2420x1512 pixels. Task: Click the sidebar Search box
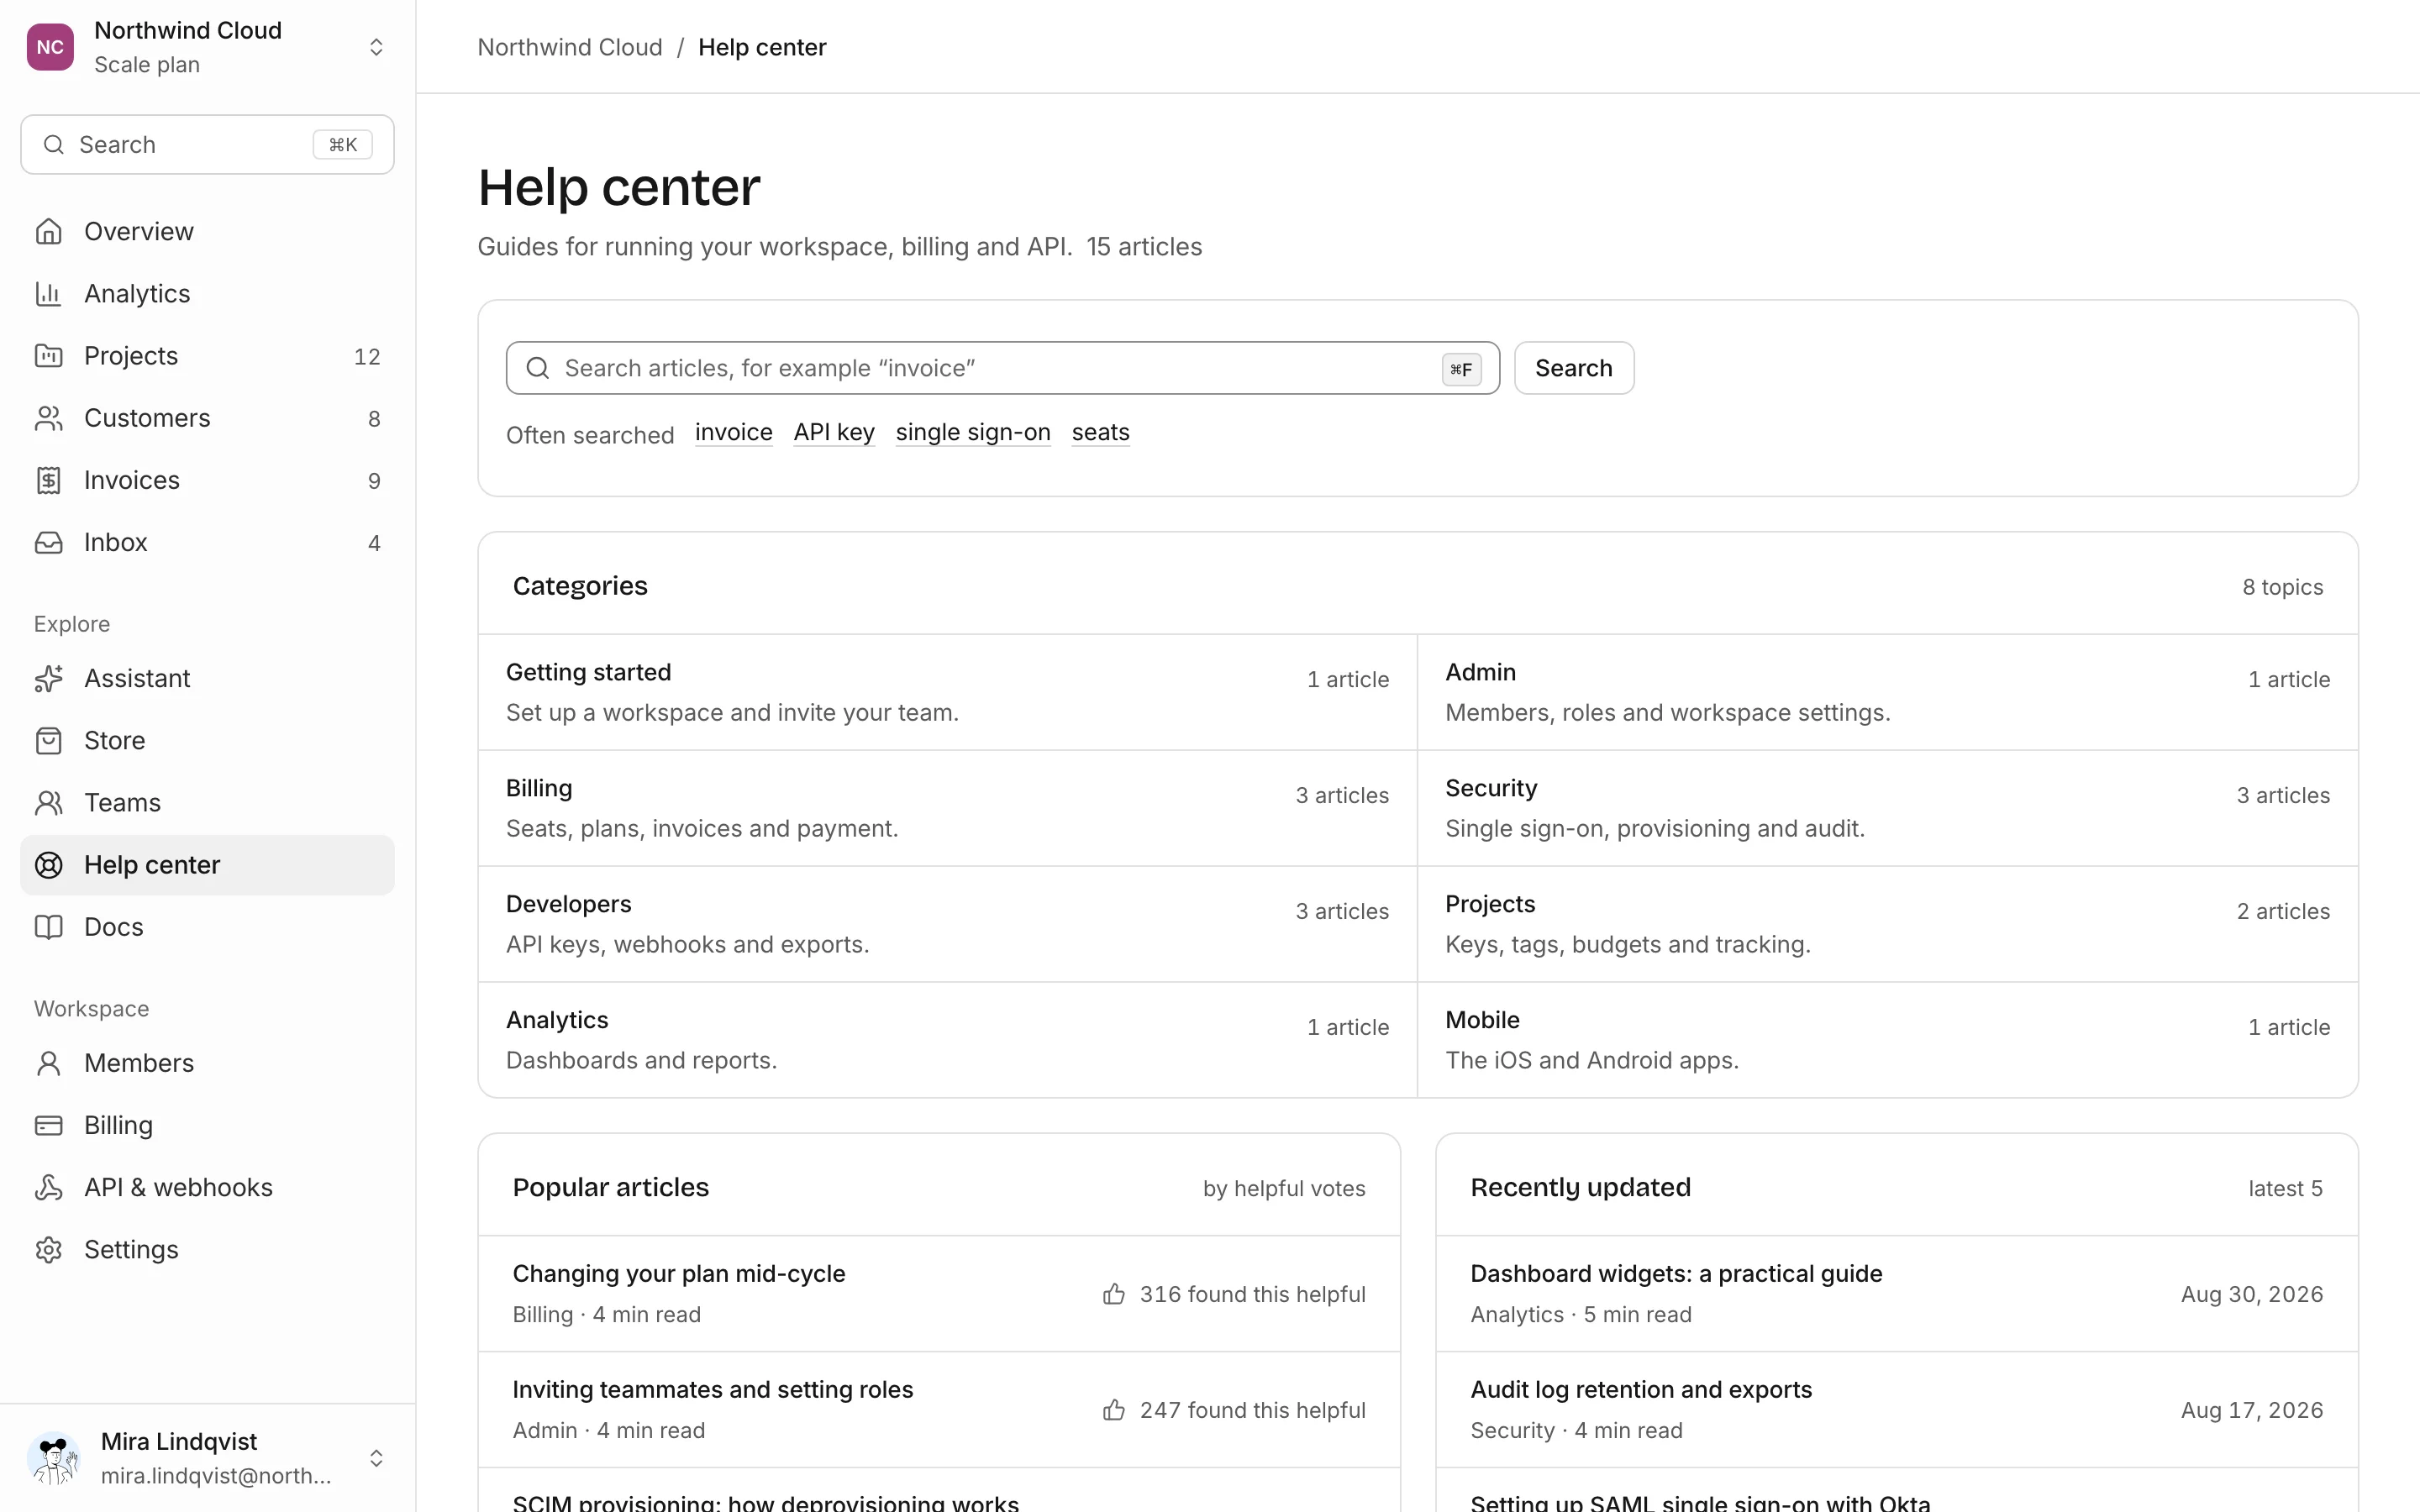coord(207,145)
